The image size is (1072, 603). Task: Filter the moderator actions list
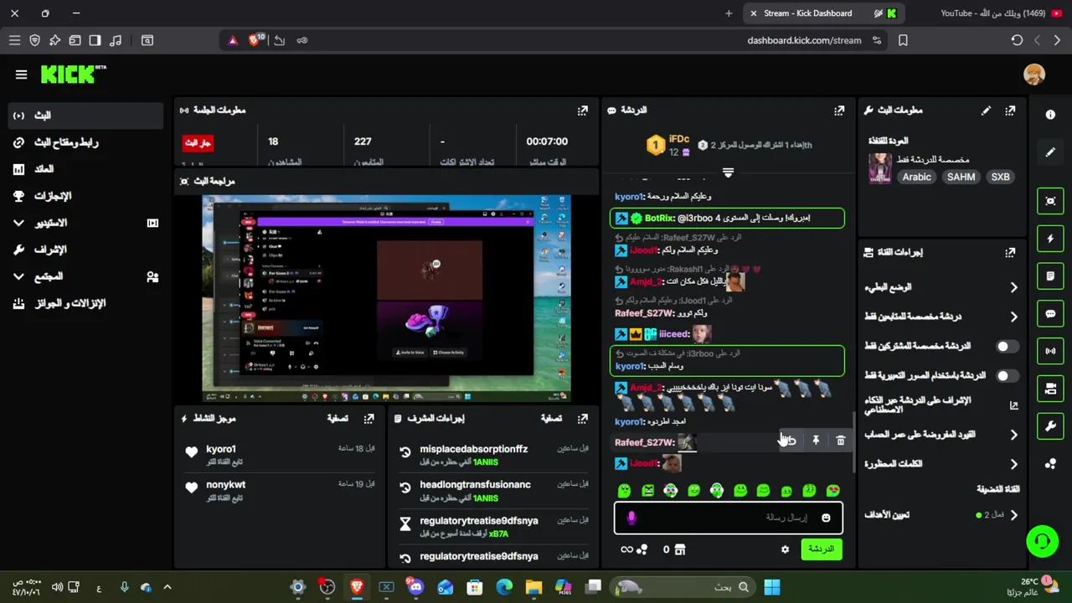551,418
